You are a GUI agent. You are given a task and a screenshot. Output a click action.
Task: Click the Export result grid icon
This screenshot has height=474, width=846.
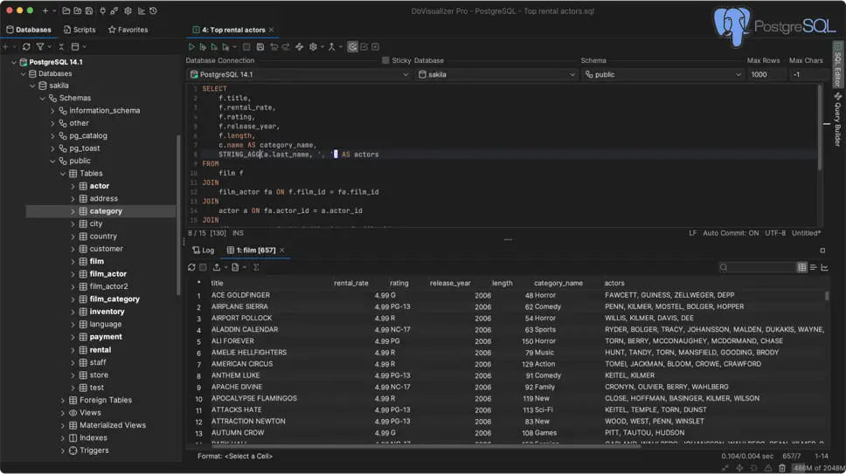point(217,267)
